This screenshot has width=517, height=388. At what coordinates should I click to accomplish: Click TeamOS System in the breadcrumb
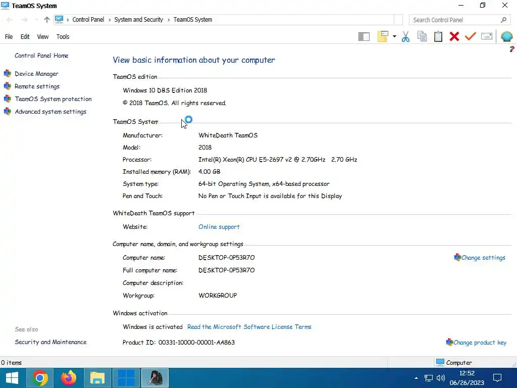192,20
